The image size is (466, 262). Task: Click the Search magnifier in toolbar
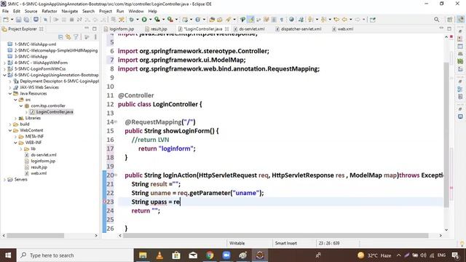pyautogui.click(x=436, y=20)
